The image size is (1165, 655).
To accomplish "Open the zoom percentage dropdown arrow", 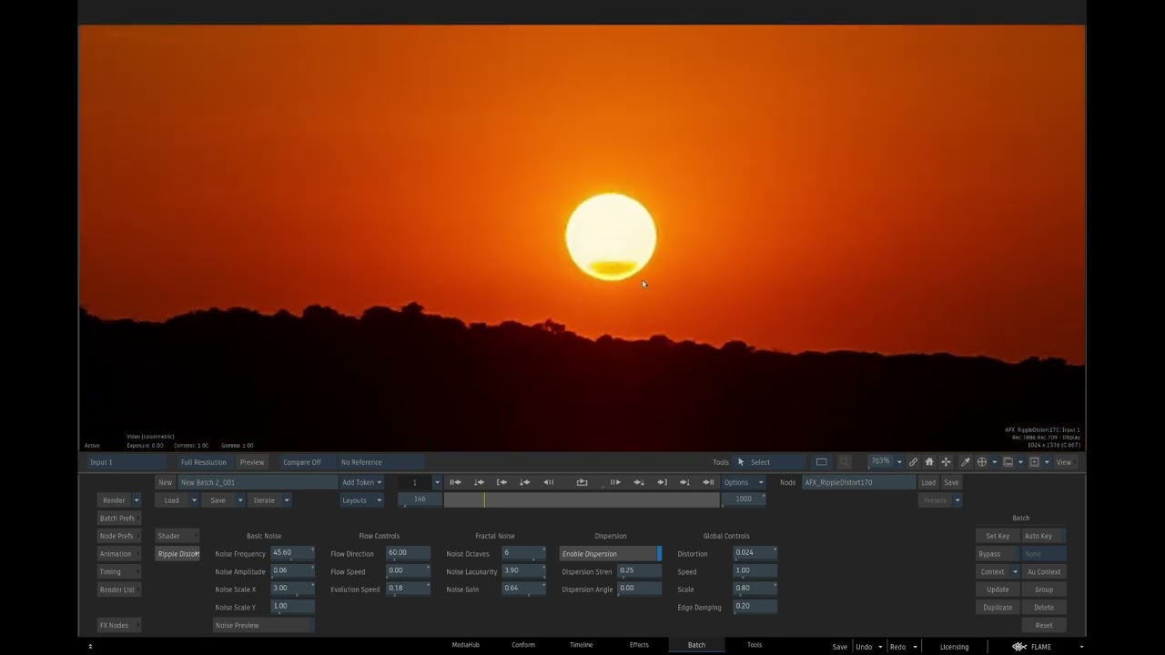I will (899, 462).
